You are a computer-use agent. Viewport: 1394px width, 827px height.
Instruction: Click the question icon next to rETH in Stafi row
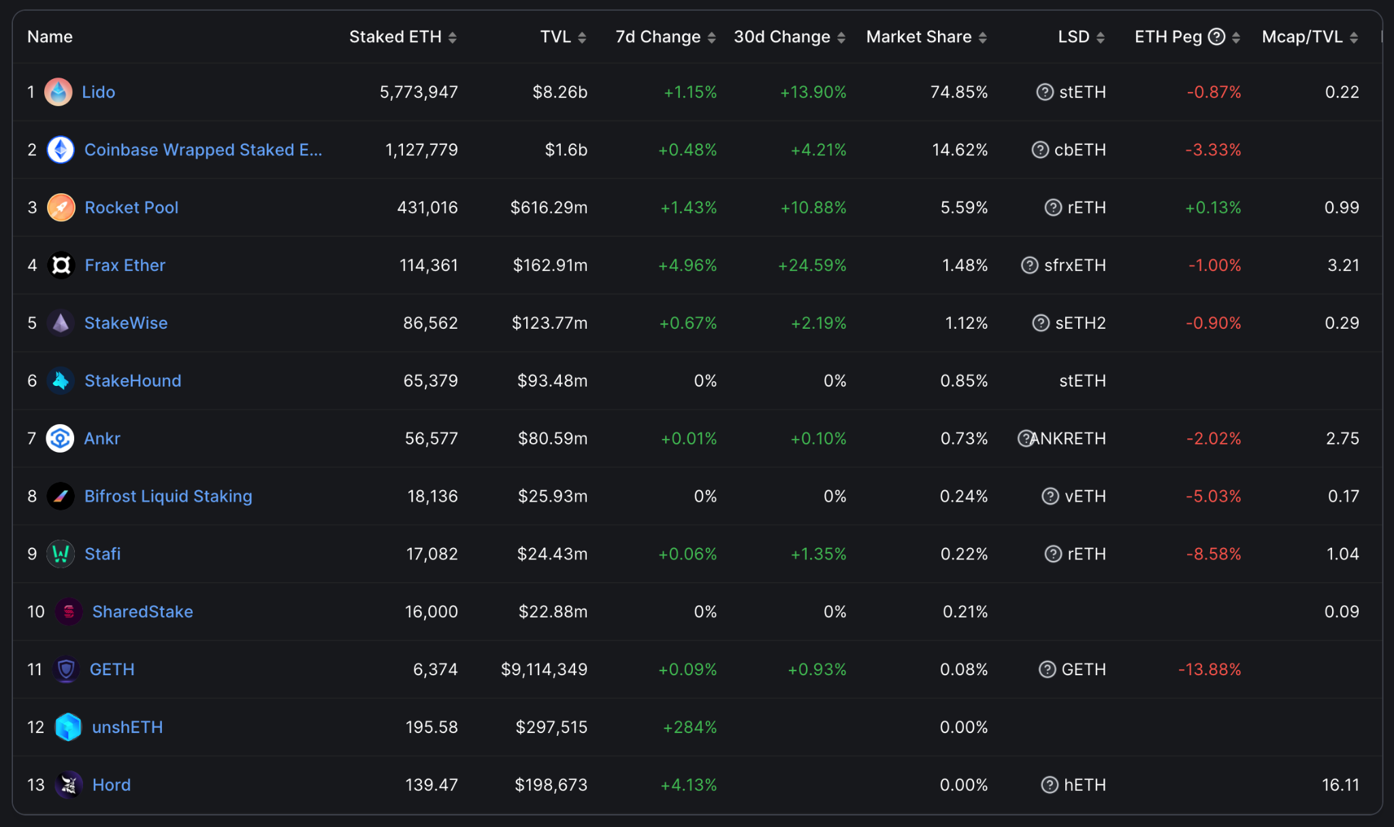tap(1053, 554)
